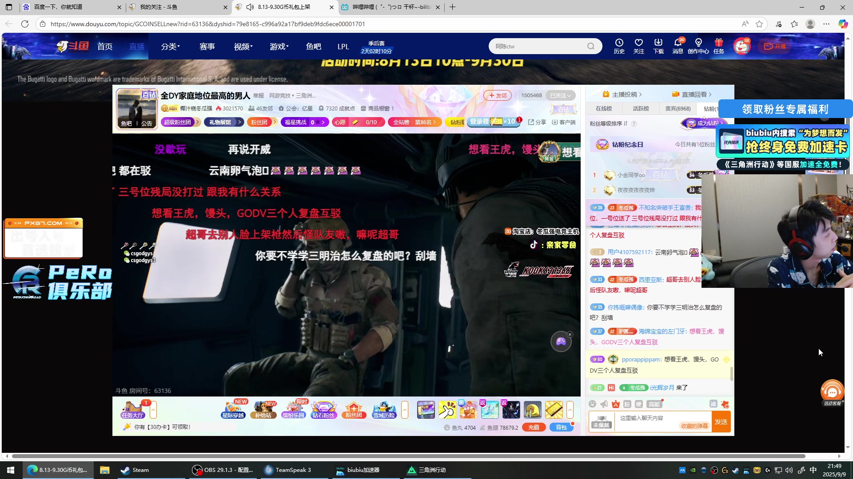Click the 收藏的弹幕 saved danmaku chip
853x479 pixels.
tap(694, 426)
